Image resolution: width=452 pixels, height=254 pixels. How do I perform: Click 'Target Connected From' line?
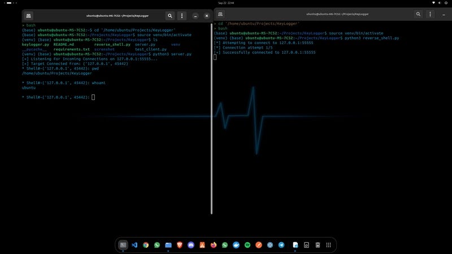[x=75, y=64]
